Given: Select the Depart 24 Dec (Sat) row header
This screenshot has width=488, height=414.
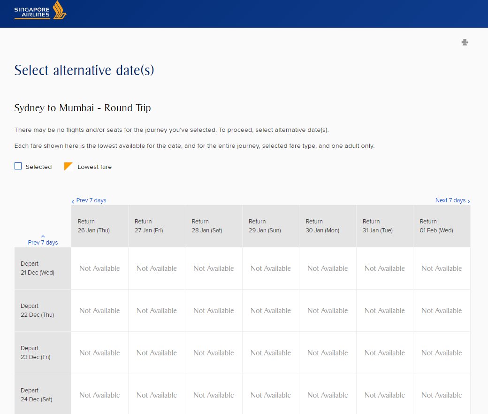Looking at the screenshot, I should 43,394.
